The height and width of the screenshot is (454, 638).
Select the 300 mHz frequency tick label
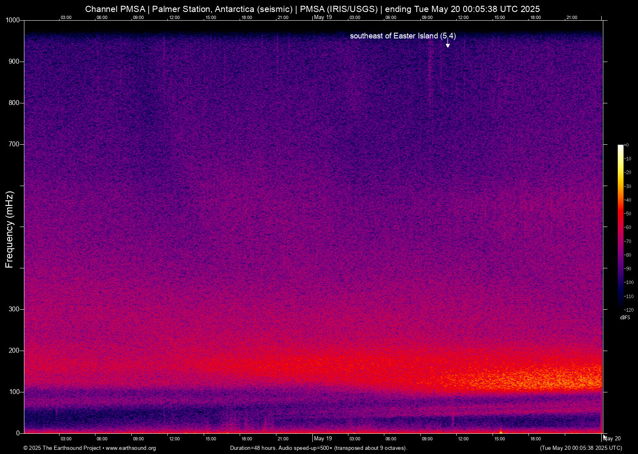pos(14,309)
